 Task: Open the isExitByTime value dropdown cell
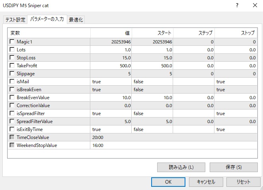pos(111,129)
